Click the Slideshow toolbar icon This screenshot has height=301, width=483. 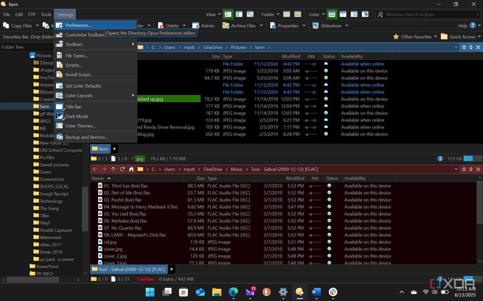pos(315,26)
